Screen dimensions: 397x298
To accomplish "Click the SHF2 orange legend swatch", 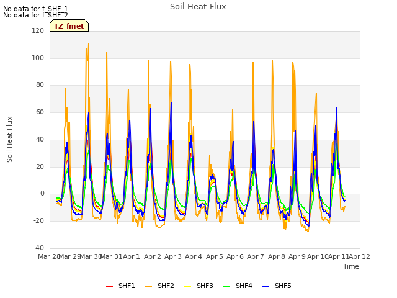I will tap(149, 287).
